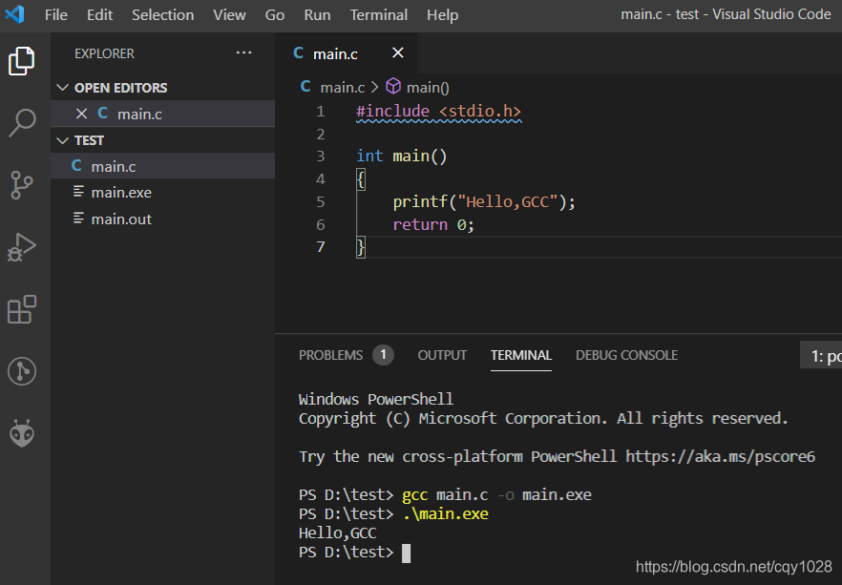Open the PlatformIO alien icon

click(x=21, y=433)
